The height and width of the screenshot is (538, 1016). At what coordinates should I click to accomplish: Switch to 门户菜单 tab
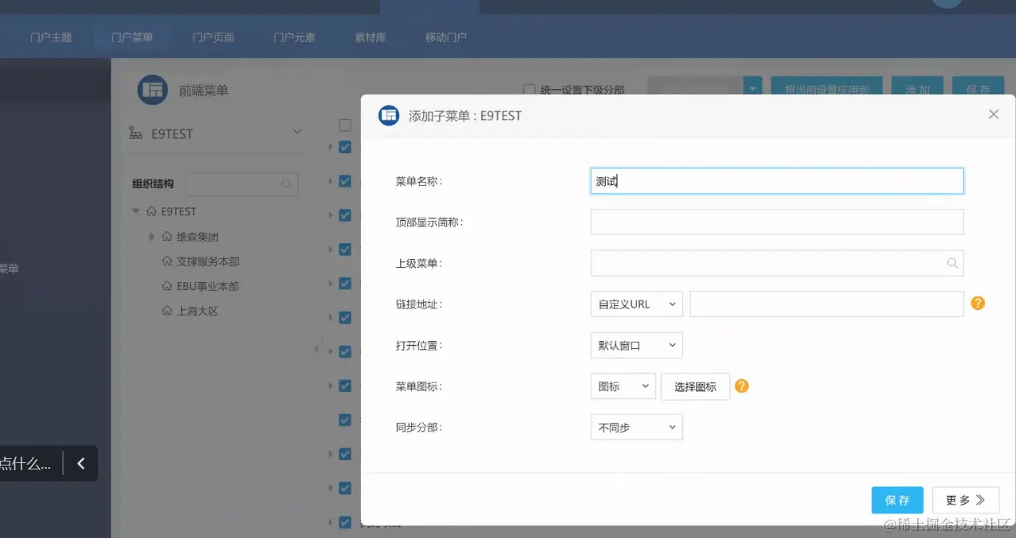132,37
